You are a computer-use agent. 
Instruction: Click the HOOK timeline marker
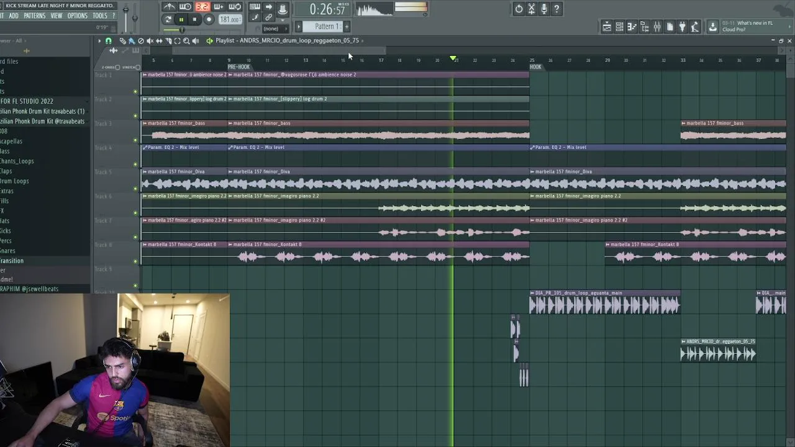[535, 67]
